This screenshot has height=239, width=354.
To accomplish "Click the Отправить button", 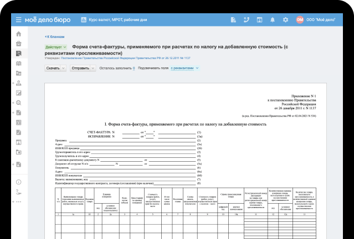I will tap(80, 68).
